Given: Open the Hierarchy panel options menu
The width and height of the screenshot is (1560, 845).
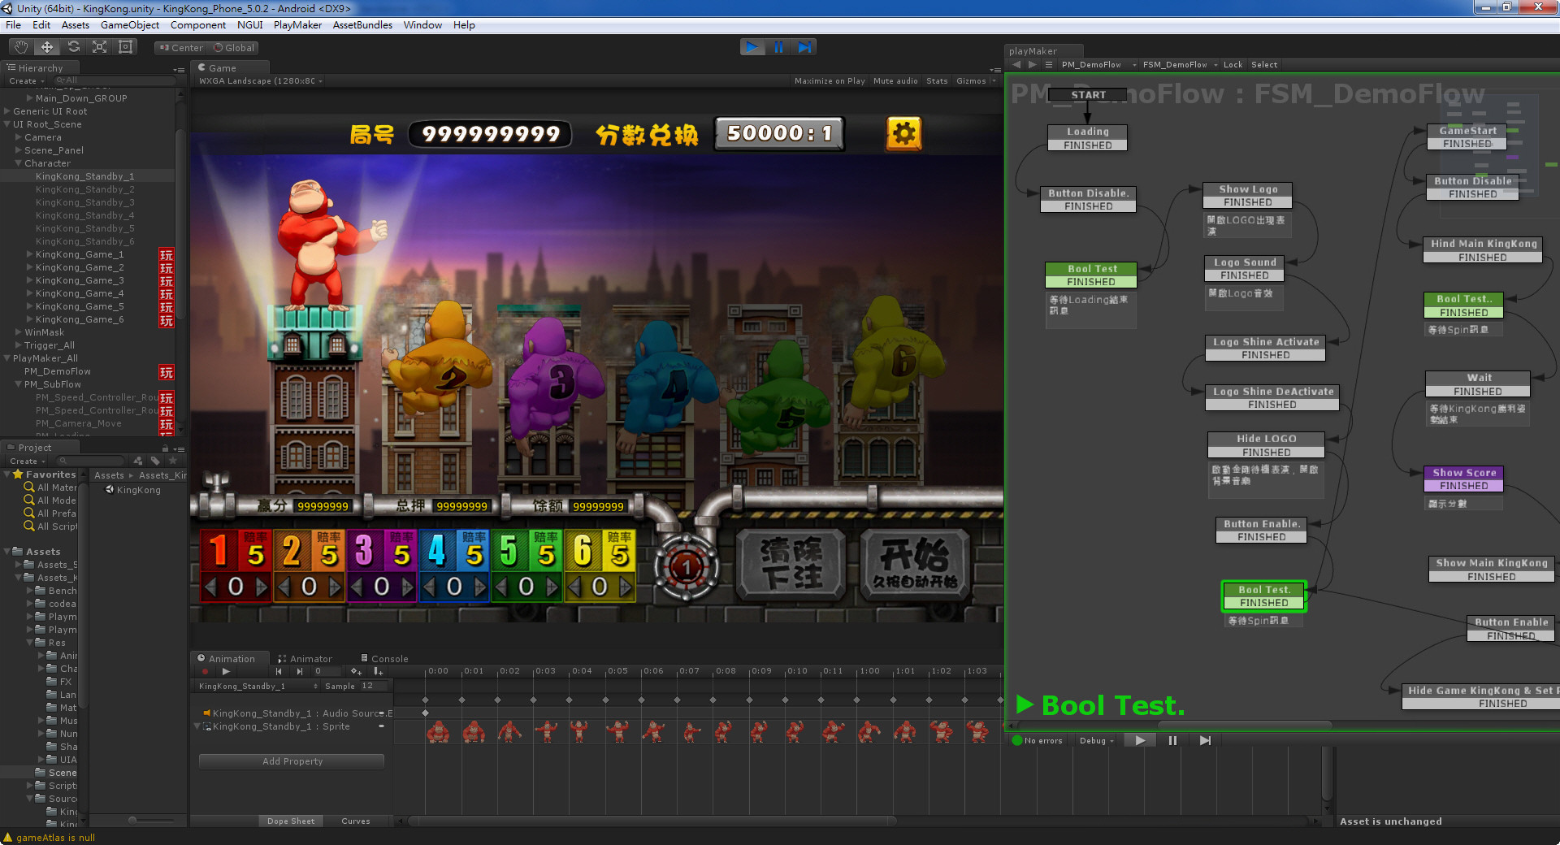Looking at the screenshot, I should (x=179, y=69).
